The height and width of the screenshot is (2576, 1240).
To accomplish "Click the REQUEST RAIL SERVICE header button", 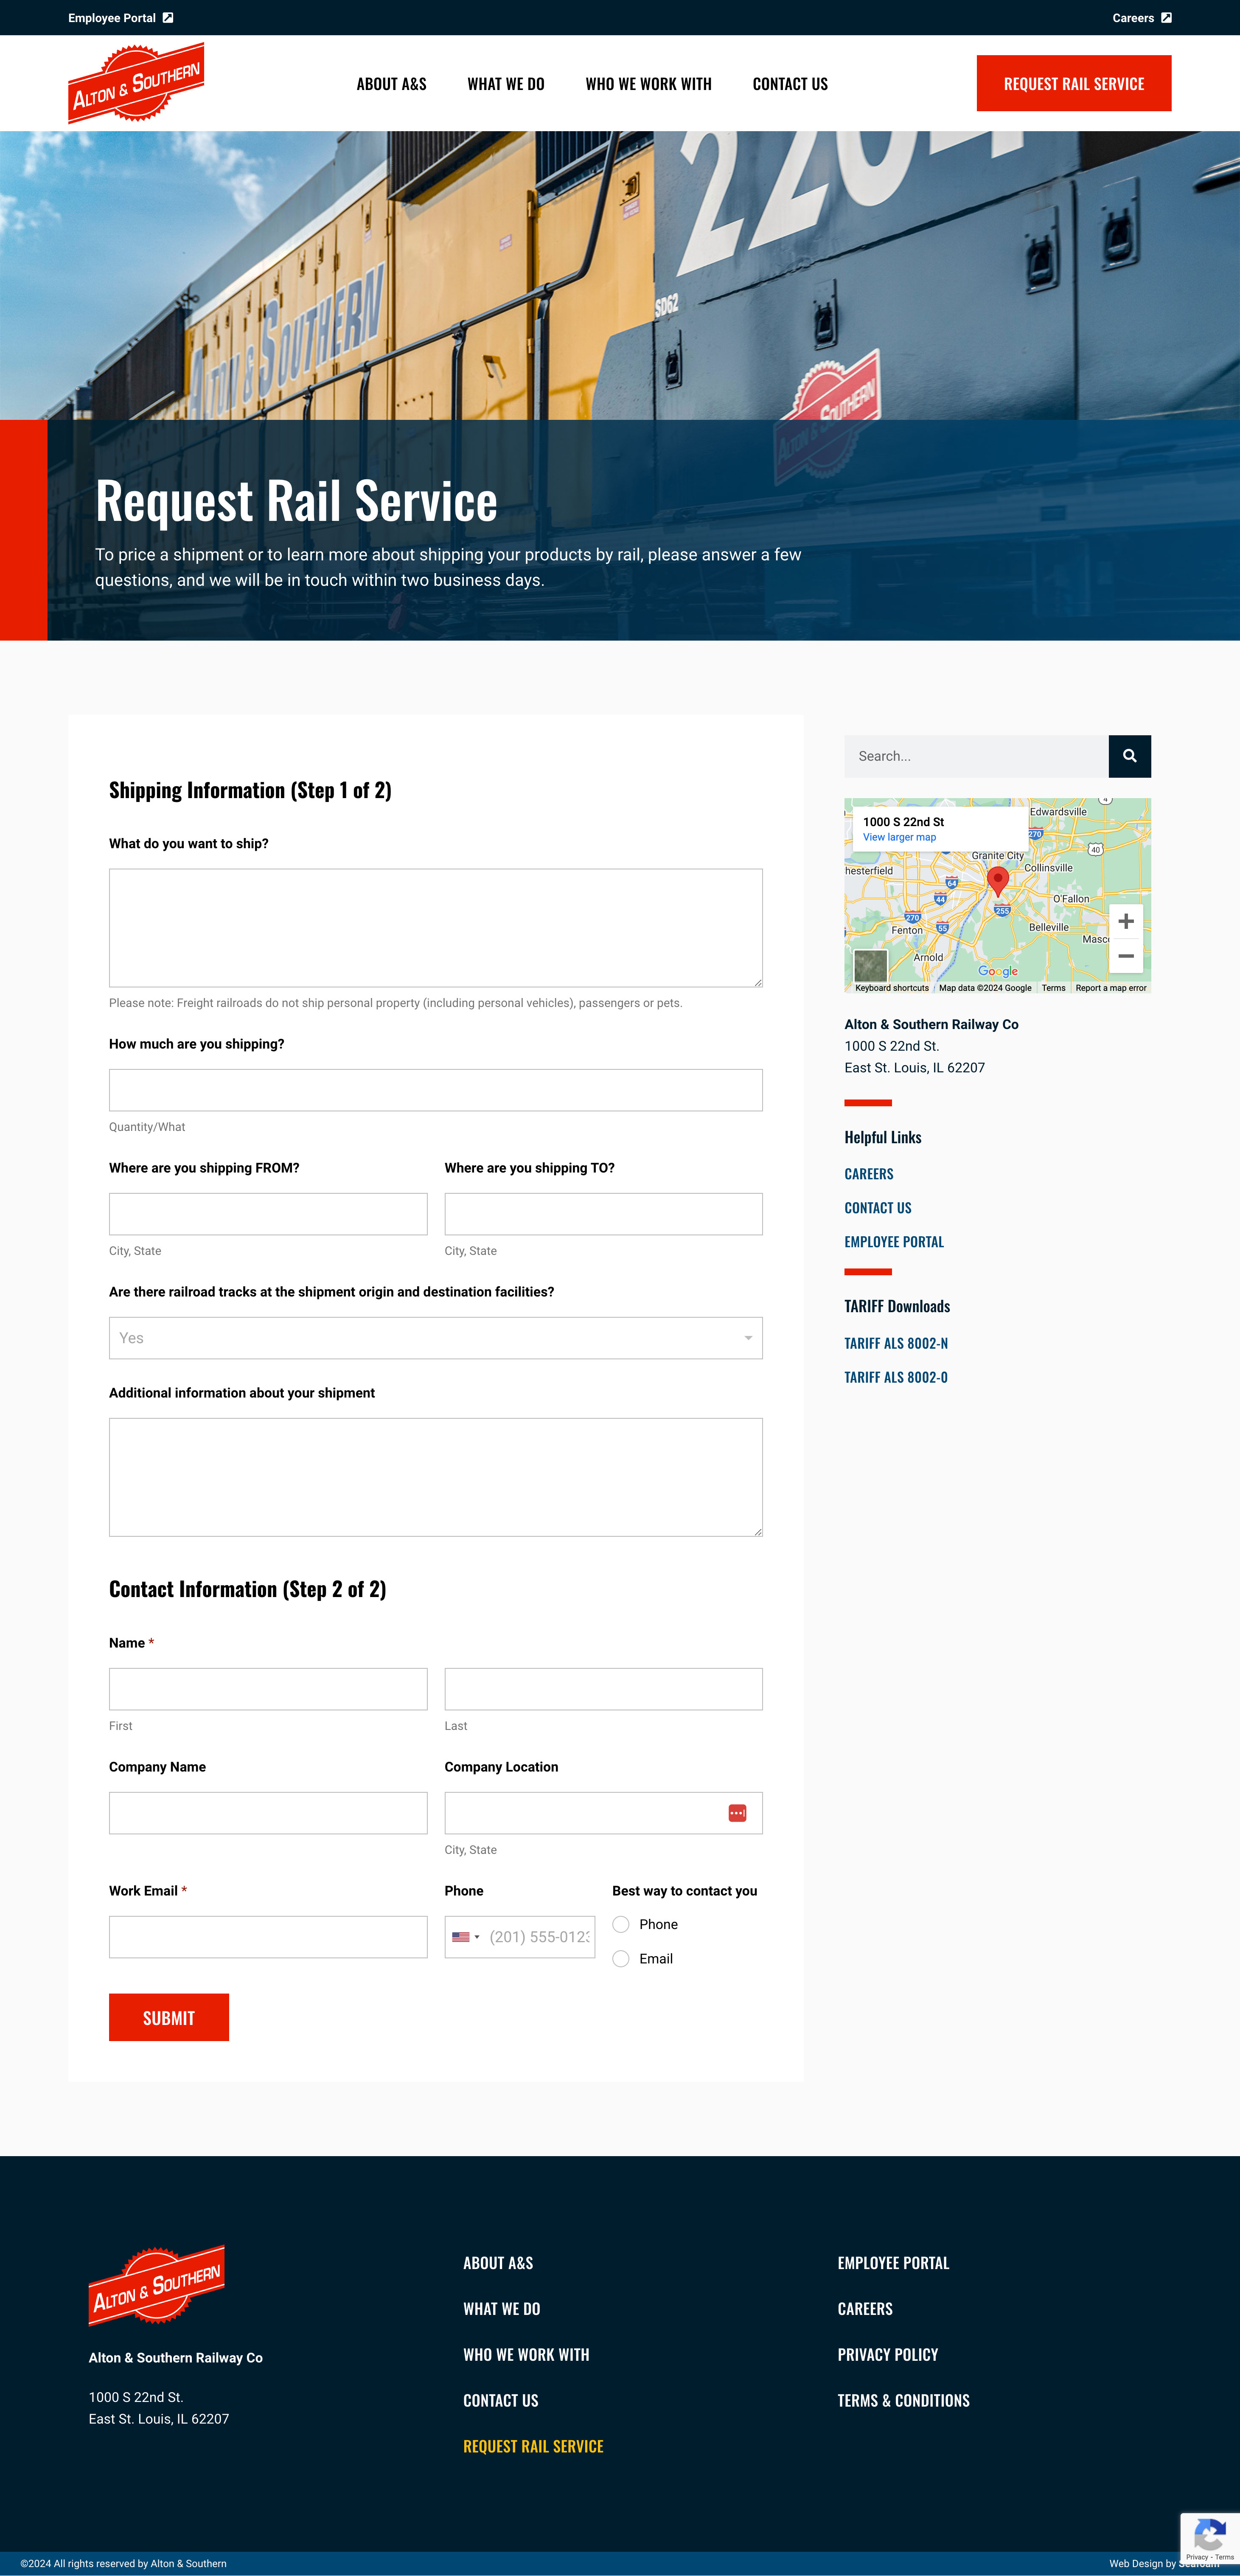I will coord(1074,83).
